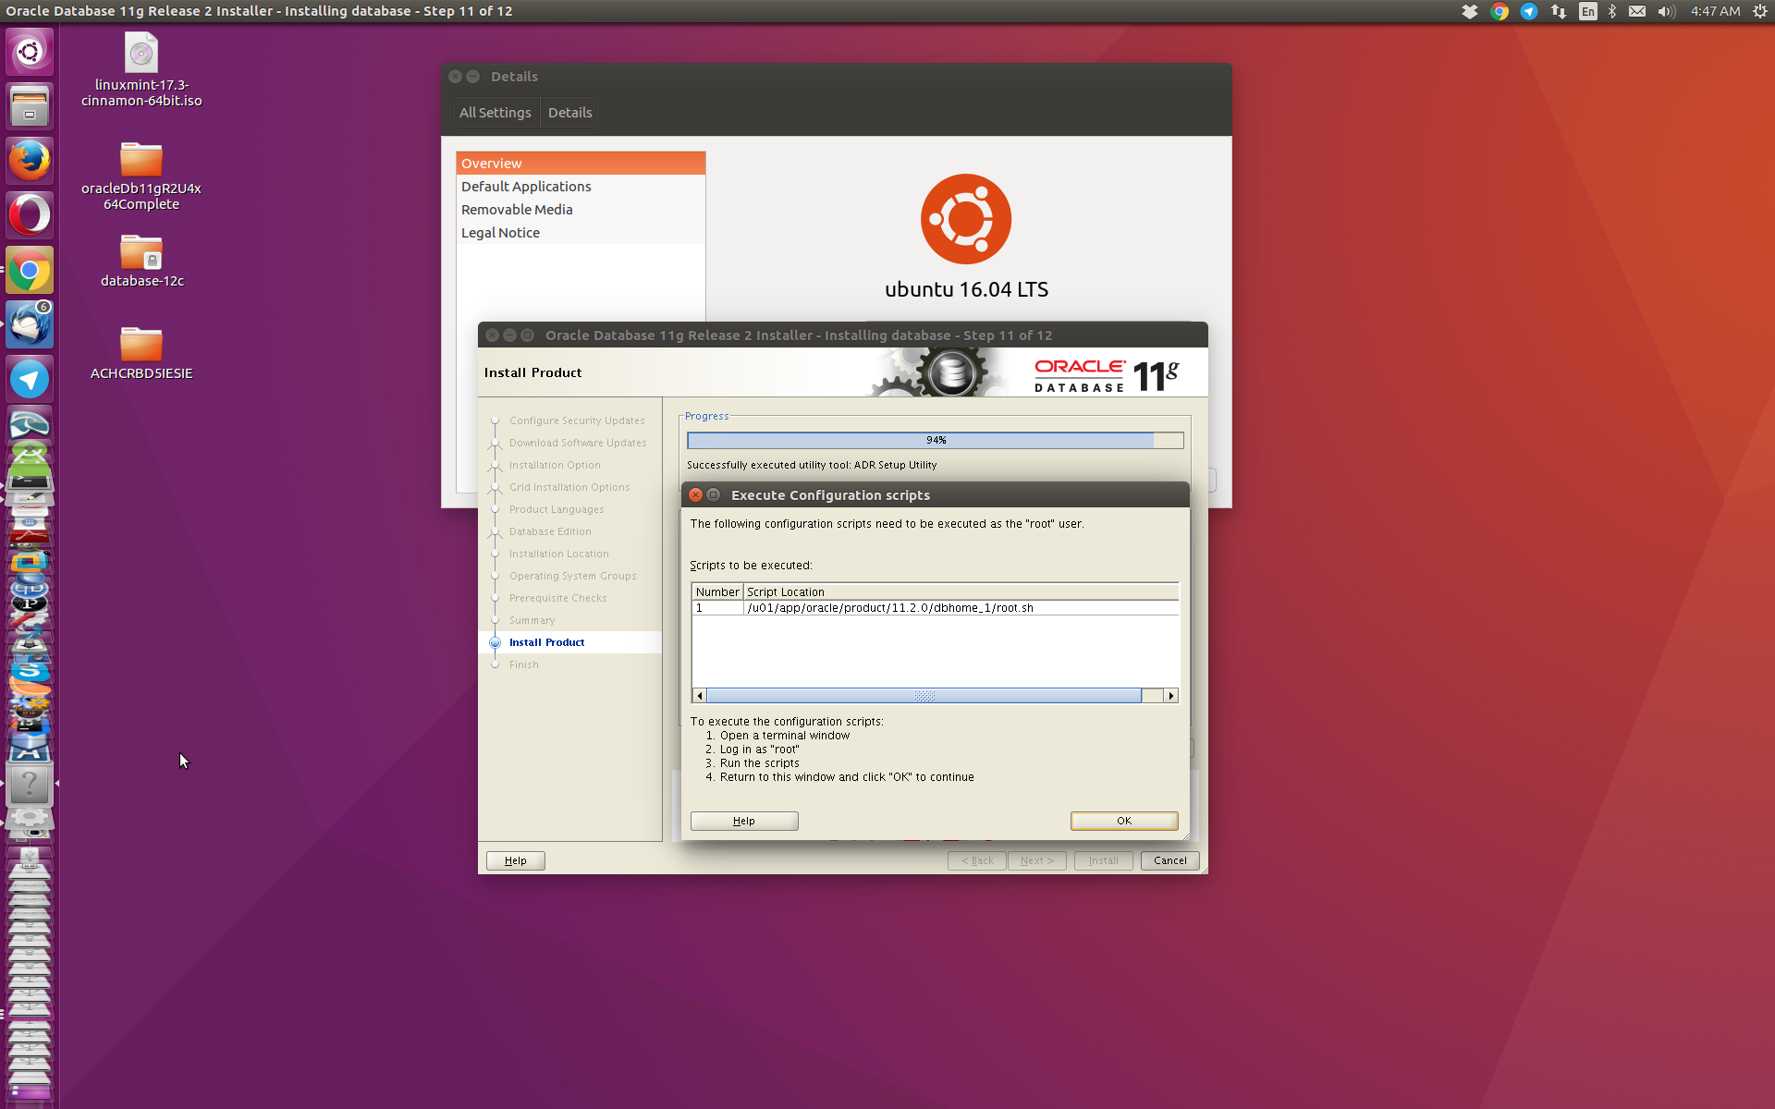
Task: Select Installation Location step
Action: tap(559, 554)
